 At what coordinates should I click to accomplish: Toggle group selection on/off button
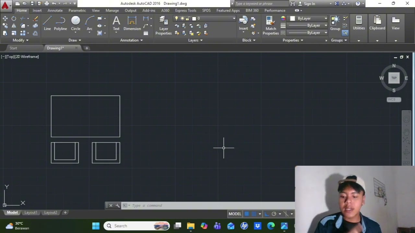pyautogui.click(x=345, y=33)
